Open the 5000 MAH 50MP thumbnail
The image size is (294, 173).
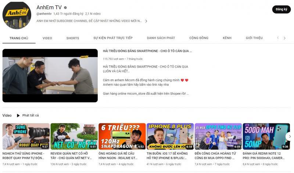[x=266, y=136]
